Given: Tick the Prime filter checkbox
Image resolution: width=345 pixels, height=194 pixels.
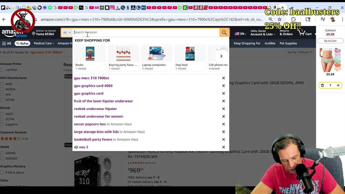Looking at the screenshot, I should pos(2,70).
